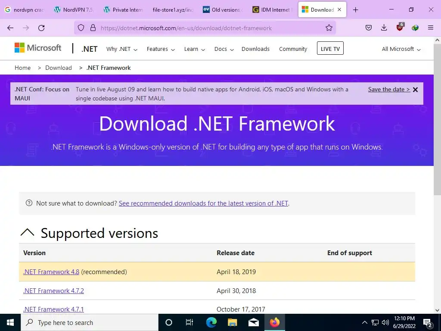Click the Firefox taskbar icon
Screen dimensions: 441x331
click(x=275, y=322)
